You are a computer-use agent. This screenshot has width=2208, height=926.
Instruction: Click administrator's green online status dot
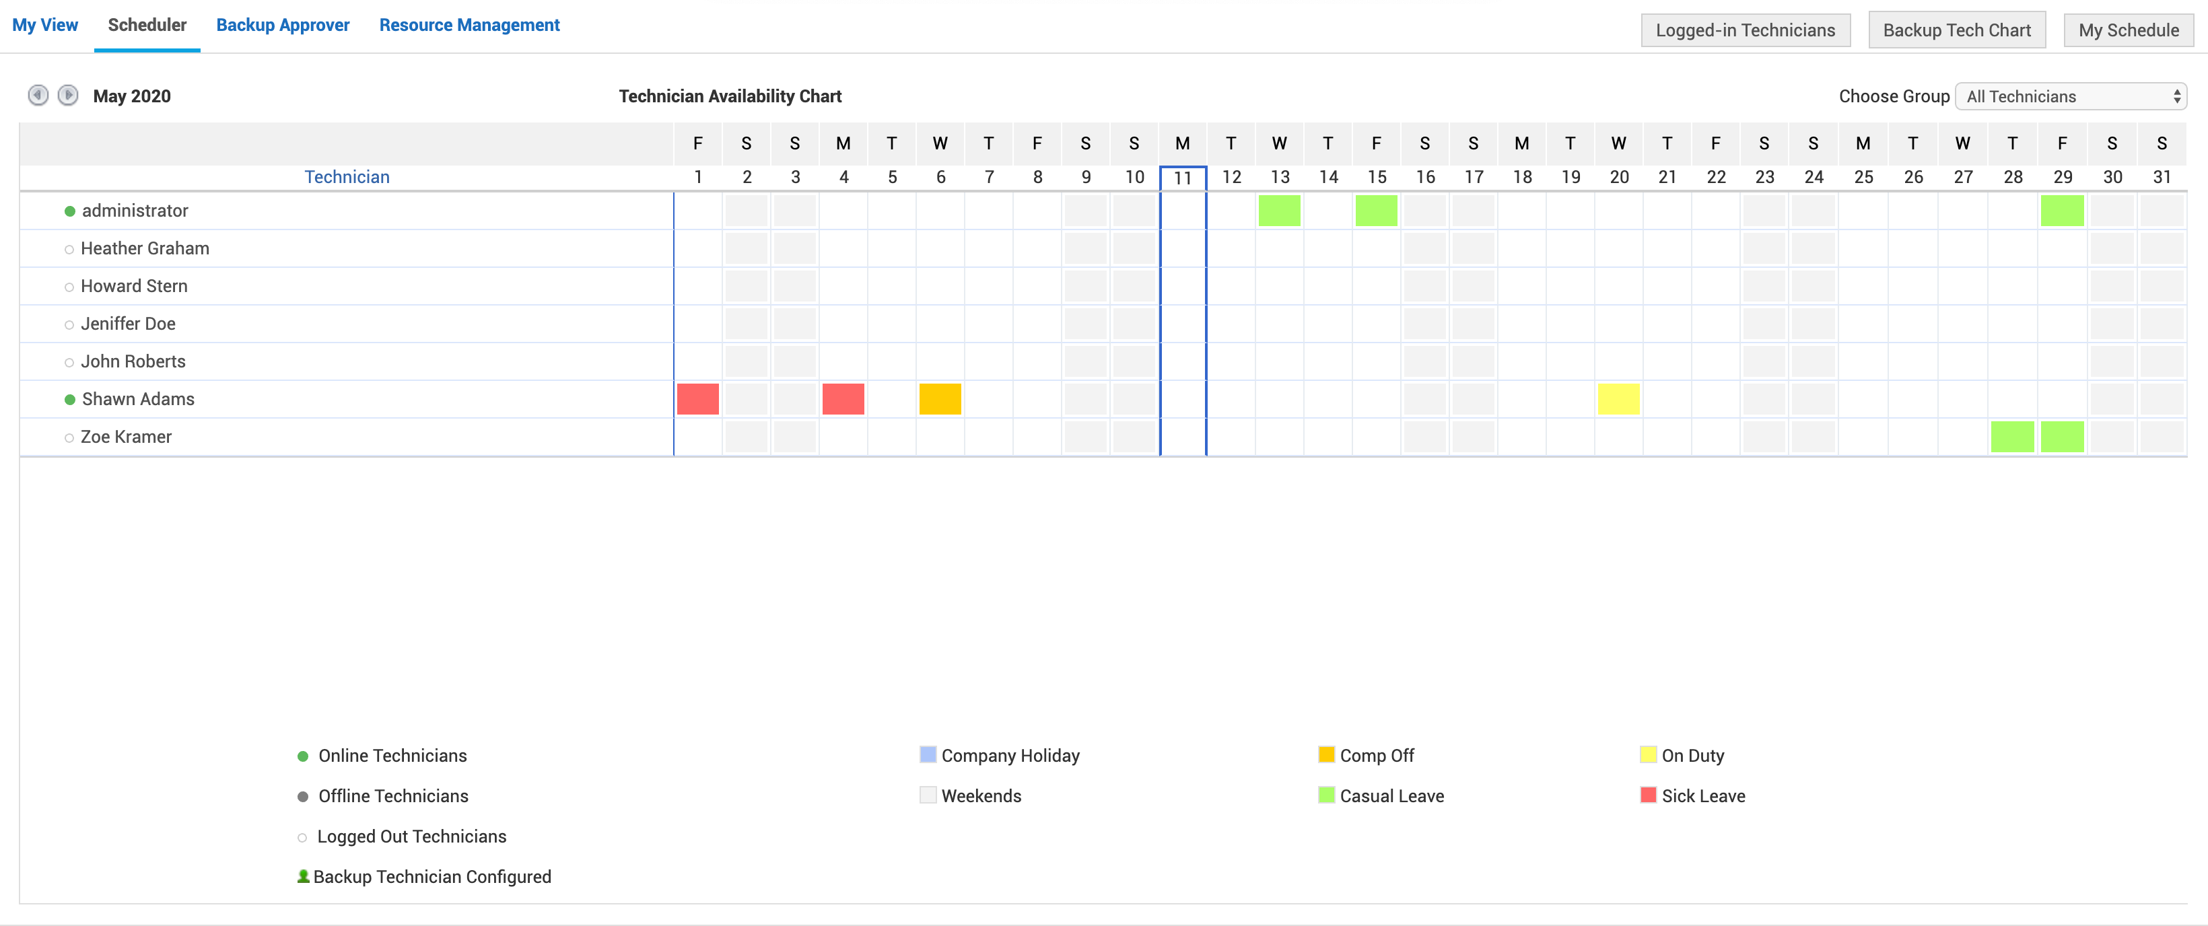pyautogui.click(x=70, y=211)
